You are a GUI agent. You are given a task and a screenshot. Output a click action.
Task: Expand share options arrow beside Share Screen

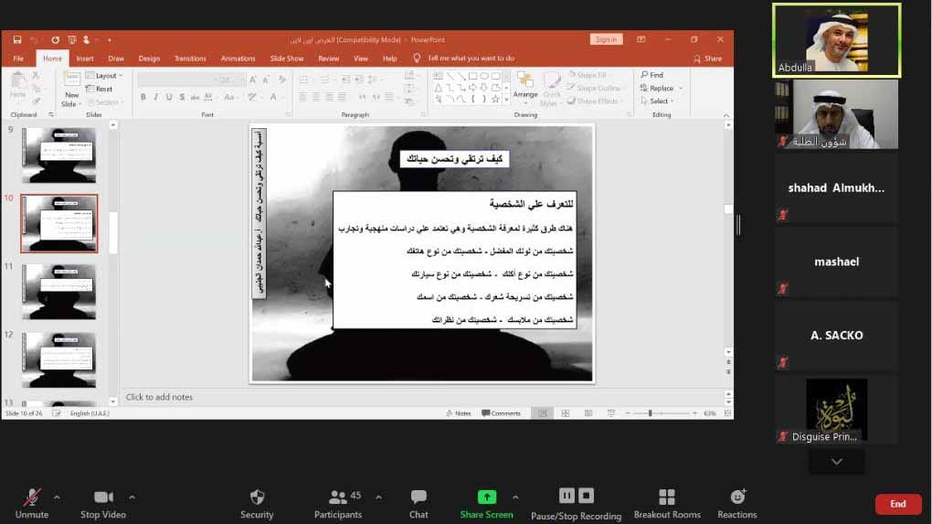click(515, 497)
